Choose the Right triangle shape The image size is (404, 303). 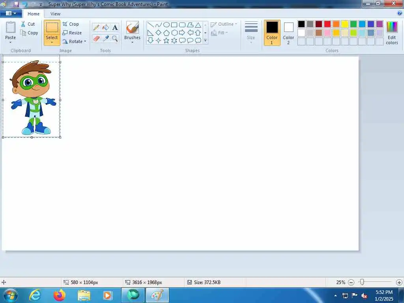[x=150, y=33]
